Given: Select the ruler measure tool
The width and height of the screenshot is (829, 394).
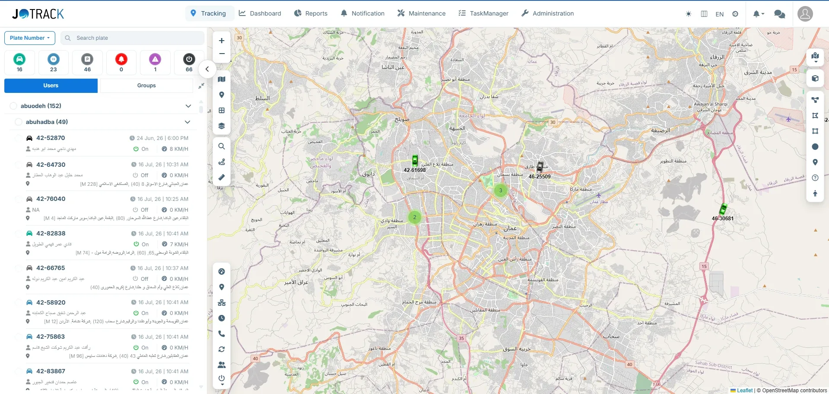Looking at the screenshot, I should 222,178.
